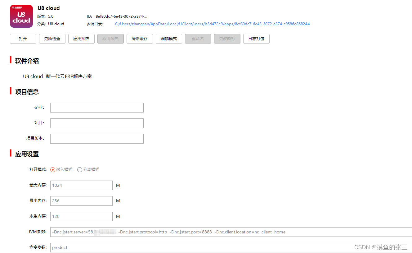Click the 软件介绍 section heading
The width and height of the screenshot is (412, 253).
[27, 61]
